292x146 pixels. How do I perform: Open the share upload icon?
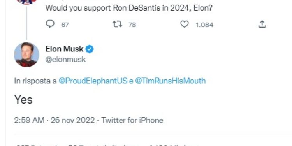tap(262, 24)
